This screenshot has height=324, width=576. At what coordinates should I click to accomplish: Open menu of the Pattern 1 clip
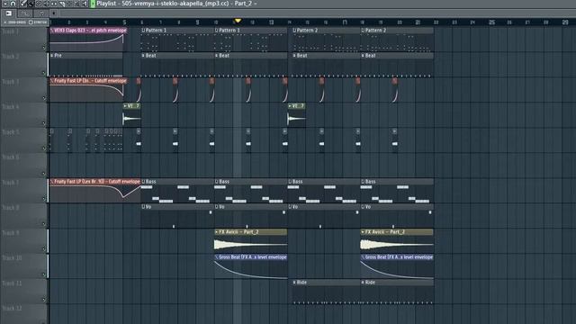[143, 30]
